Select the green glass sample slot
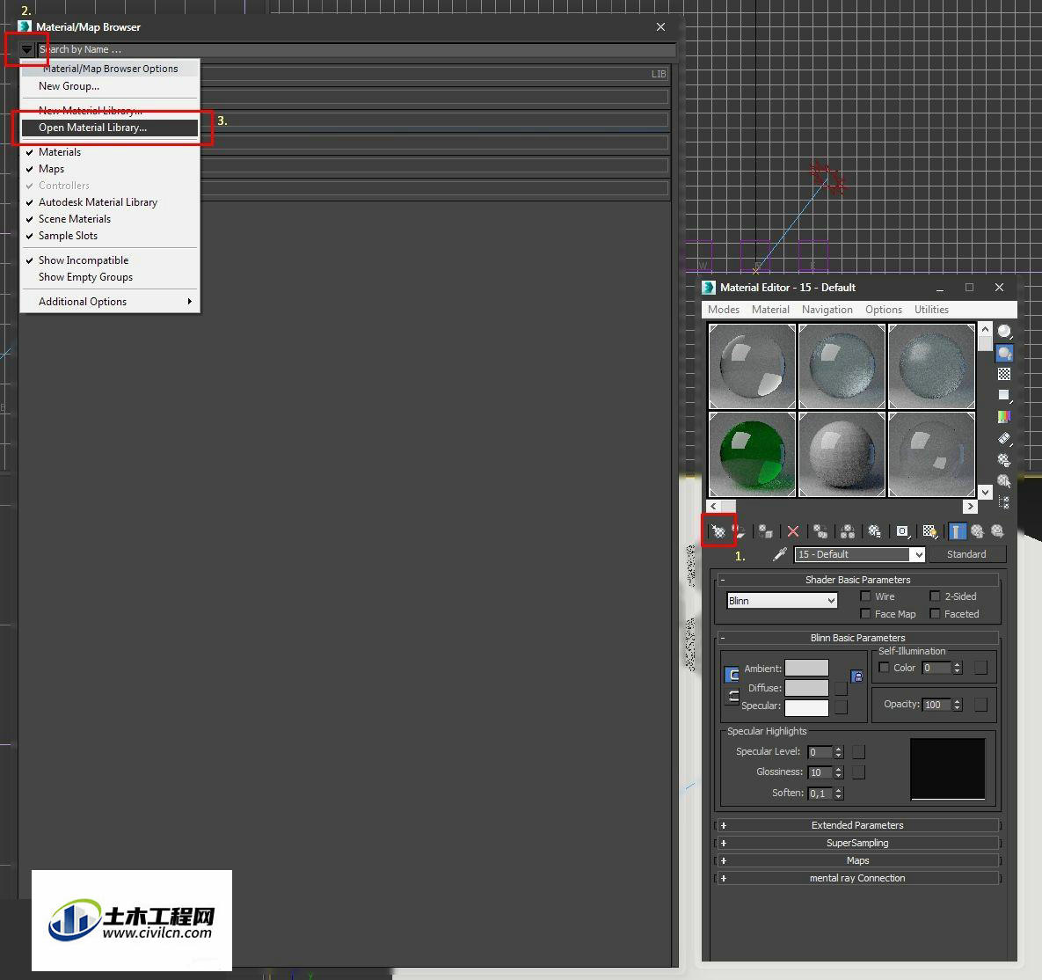 (x=752, y=454)
